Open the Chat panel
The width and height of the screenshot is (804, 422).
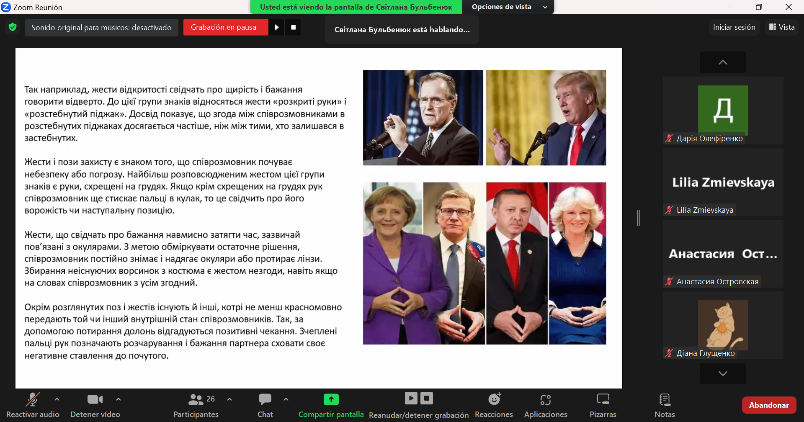265,405
